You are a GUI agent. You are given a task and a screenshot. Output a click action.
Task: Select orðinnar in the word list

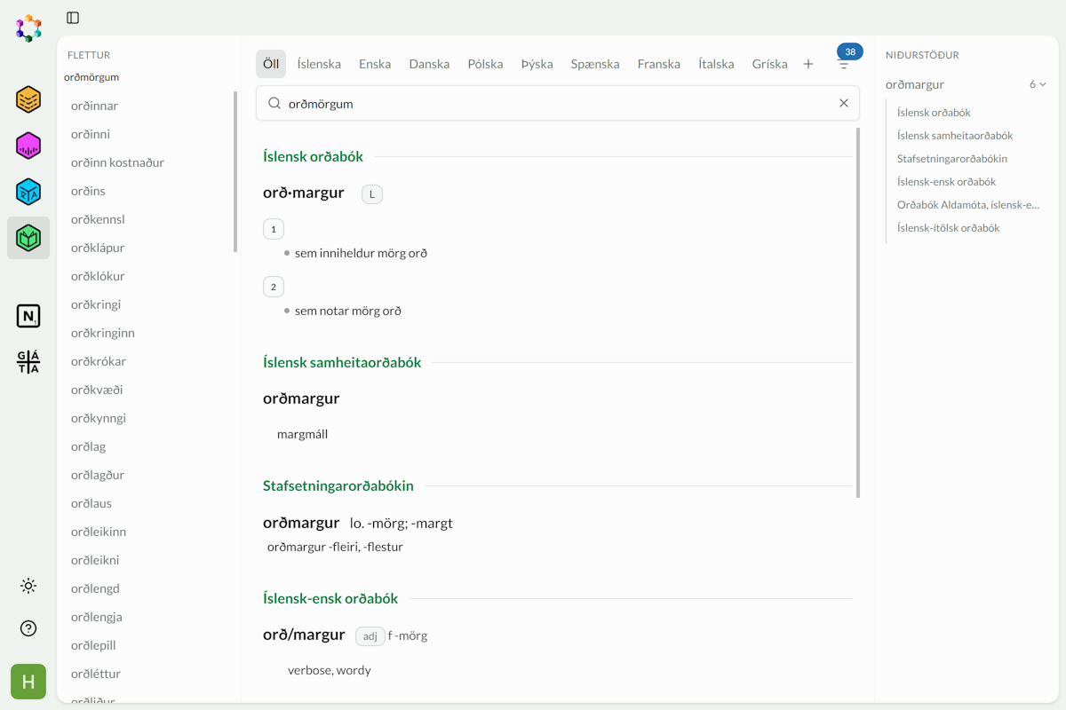pyautogui.click(x=94, y=106)
